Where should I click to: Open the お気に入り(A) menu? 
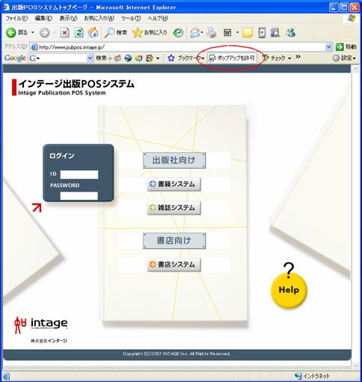click(x=99, y=18)
